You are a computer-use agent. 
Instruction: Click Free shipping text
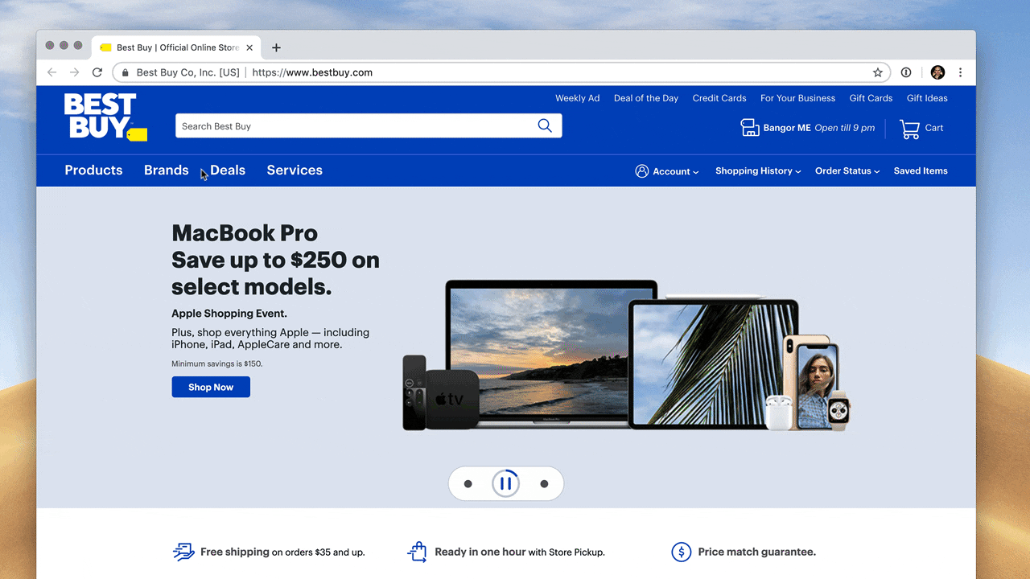pos(235,552)
